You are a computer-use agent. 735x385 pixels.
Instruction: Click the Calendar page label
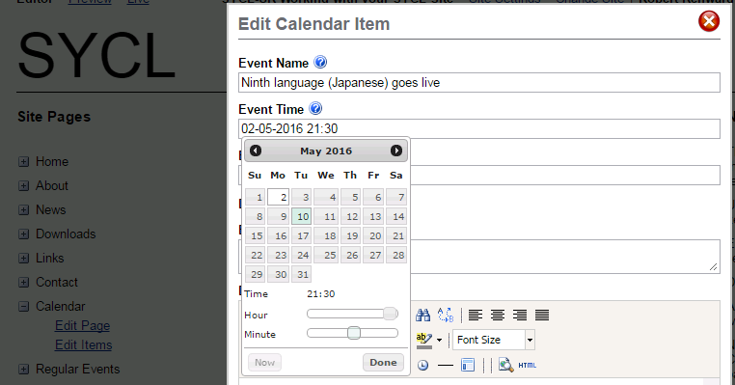click(x=61, y=306)
